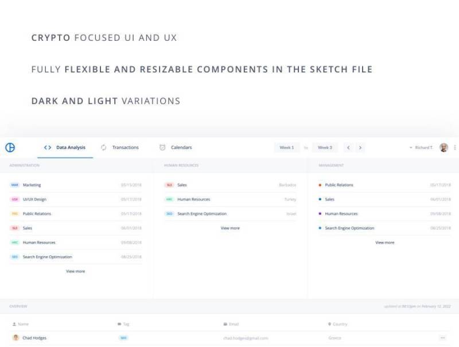This screenshot has width=459, height=347.
Task: Open the vertical dots menu in header
Action: click(455, 148)
